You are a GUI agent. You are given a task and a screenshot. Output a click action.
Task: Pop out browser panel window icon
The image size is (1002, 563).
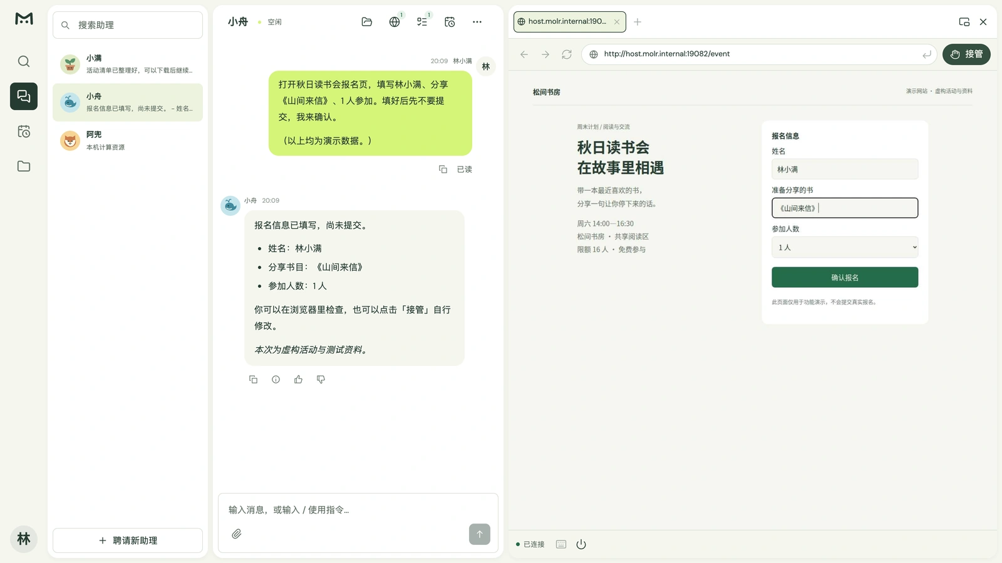point(964,22)
